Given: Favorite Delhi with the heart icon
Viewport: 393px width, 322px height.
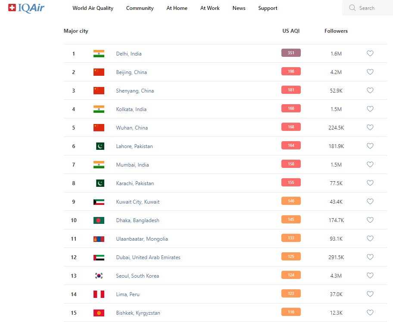Looking at the screenshot, I should pyautogui.click(x=370, y=53).
